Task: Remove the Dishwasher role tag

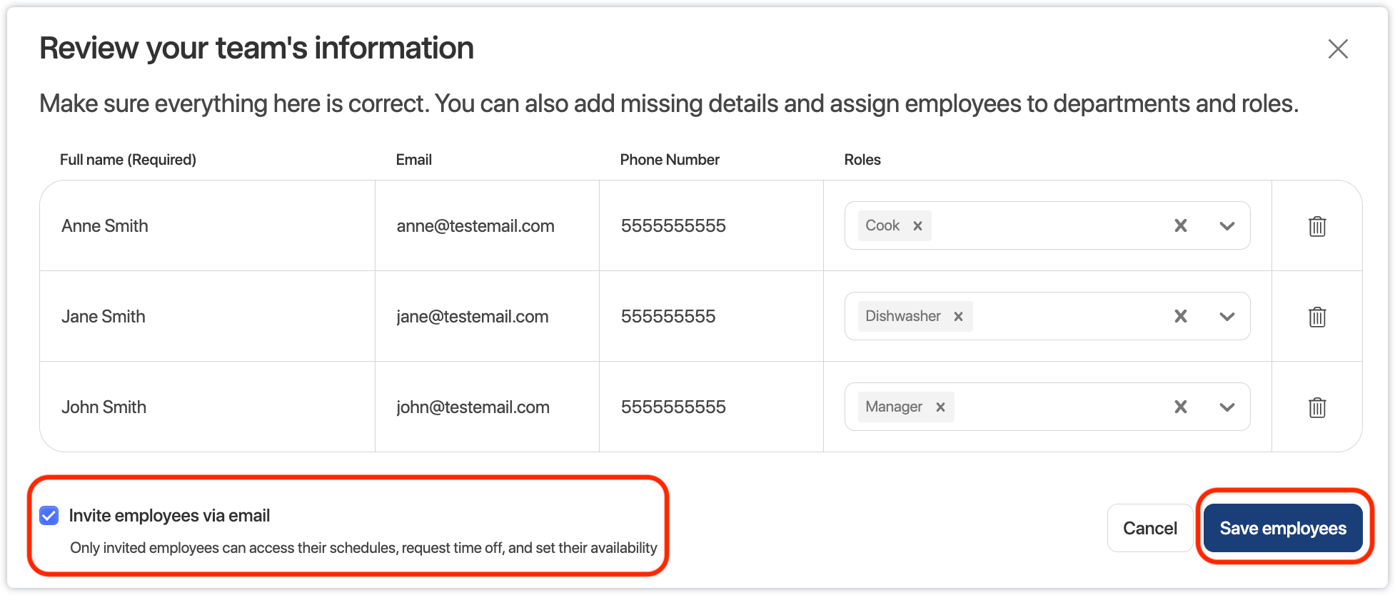Action: [958, 317]
